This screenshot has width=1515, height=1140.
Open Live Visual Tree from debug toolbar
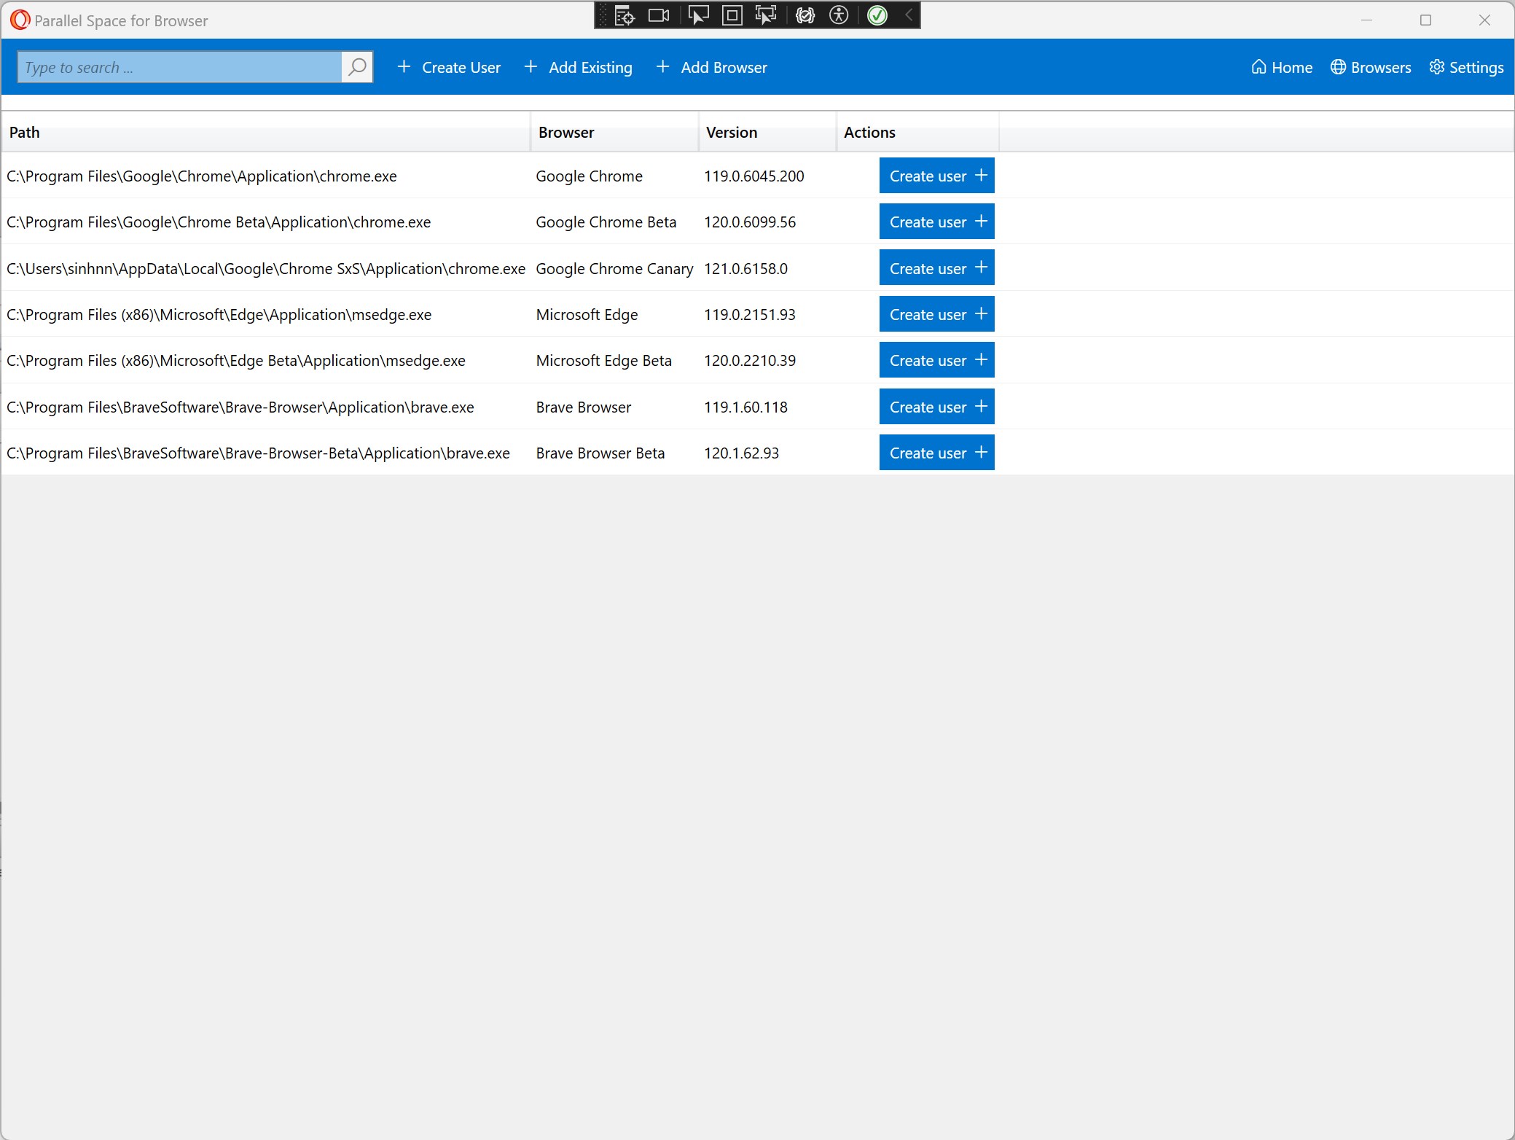pos(625,15)
